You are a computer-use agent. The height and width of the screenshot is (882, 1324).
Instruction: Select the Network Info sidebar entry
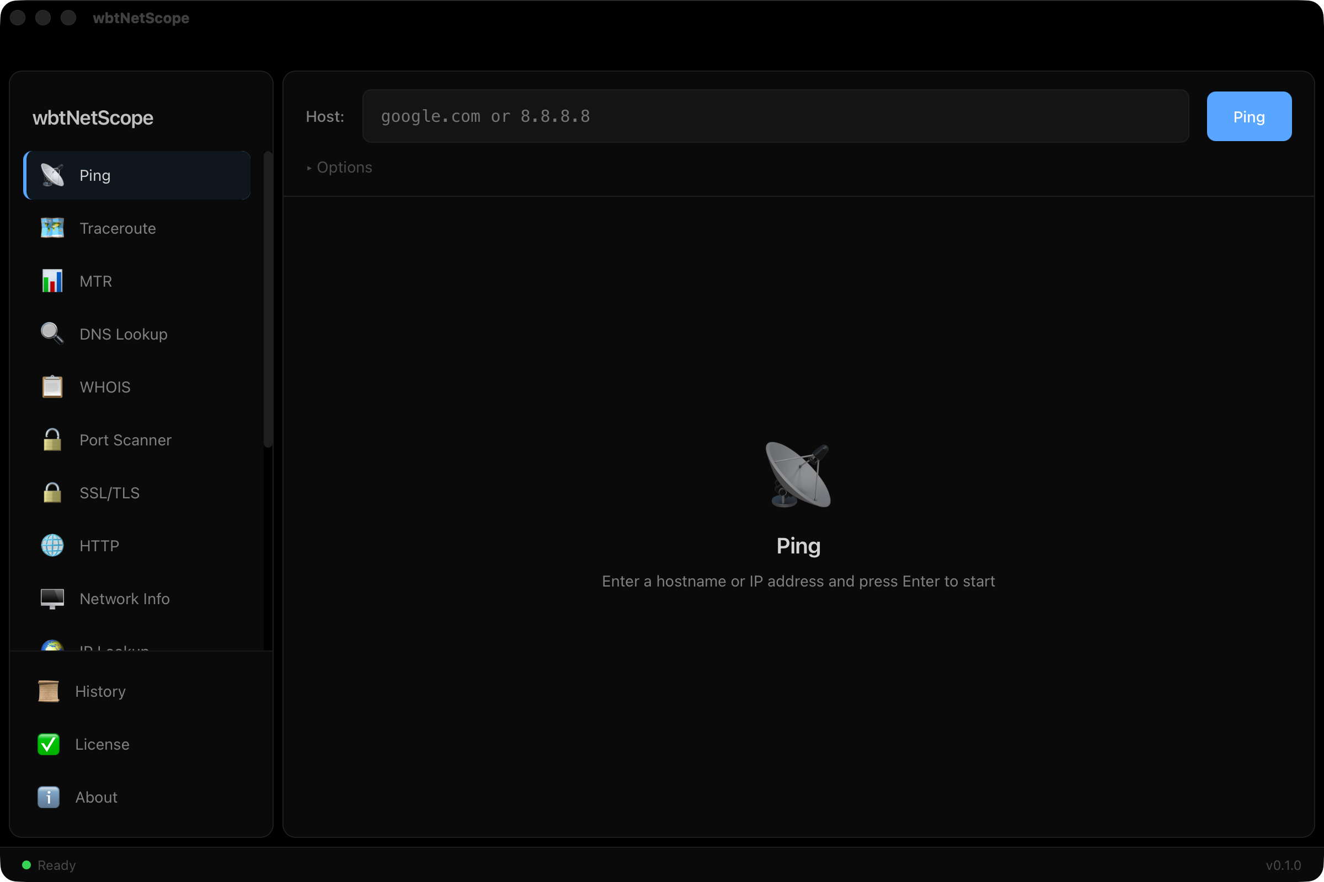(x=125, y=599)
